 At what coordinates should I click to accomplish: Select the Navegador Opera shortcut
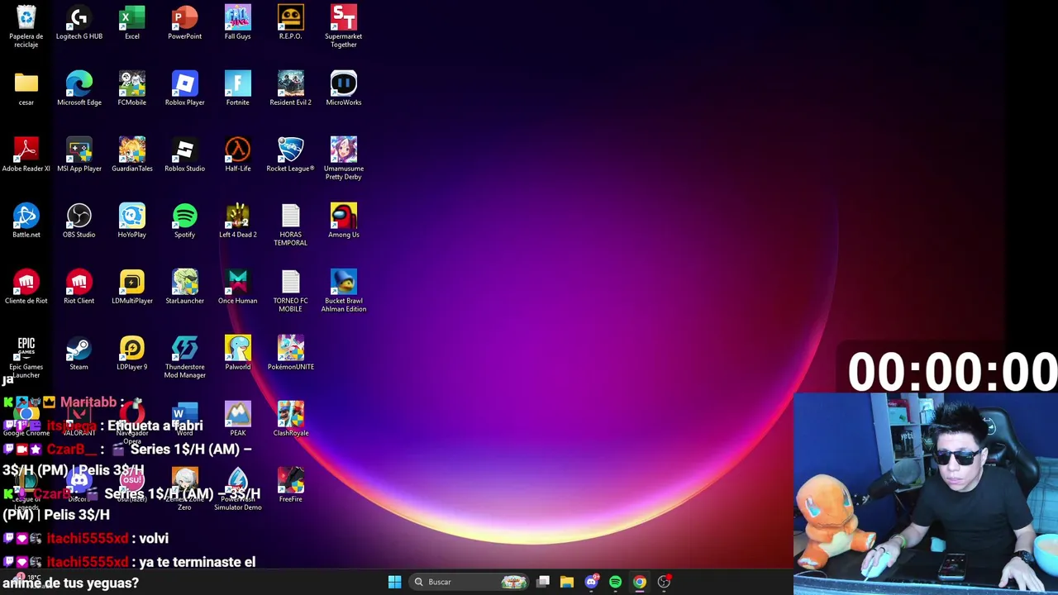pyautogui.click(x=132, y=421)
